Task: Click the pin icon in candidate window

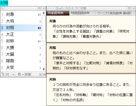Action: click(x=2, y=8)
